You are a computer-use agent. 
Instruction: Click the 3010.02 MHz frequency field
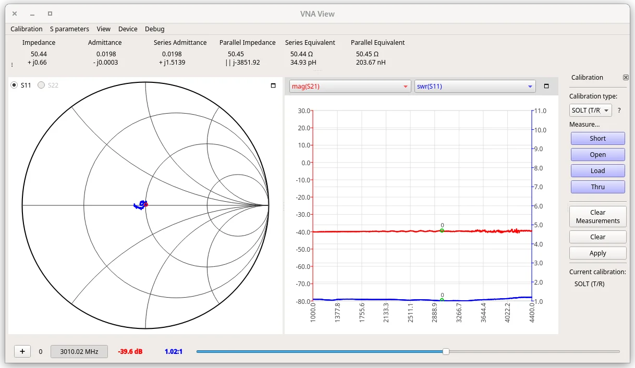79,351
